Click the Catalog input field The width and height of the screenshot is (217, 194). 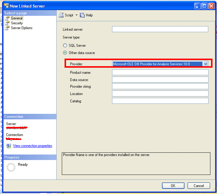click(x=160, y=101)
